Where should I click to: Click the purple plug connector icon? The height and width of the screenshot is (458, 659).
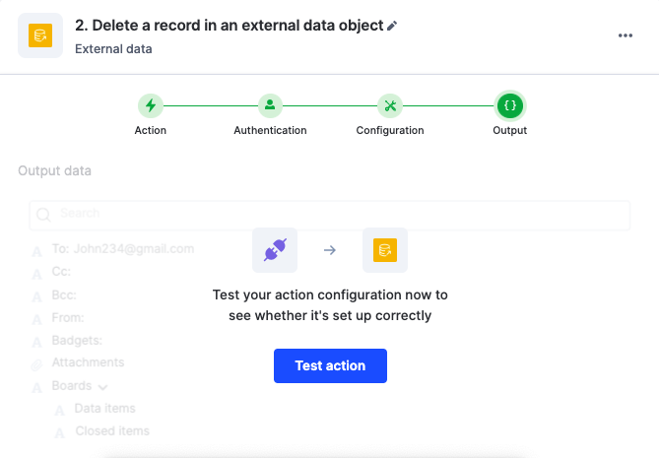pyautogui.click(x=275, y=250)
